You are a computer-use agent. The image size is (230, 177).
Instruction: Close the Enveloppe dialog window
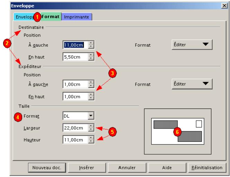(x=224, y=6)
